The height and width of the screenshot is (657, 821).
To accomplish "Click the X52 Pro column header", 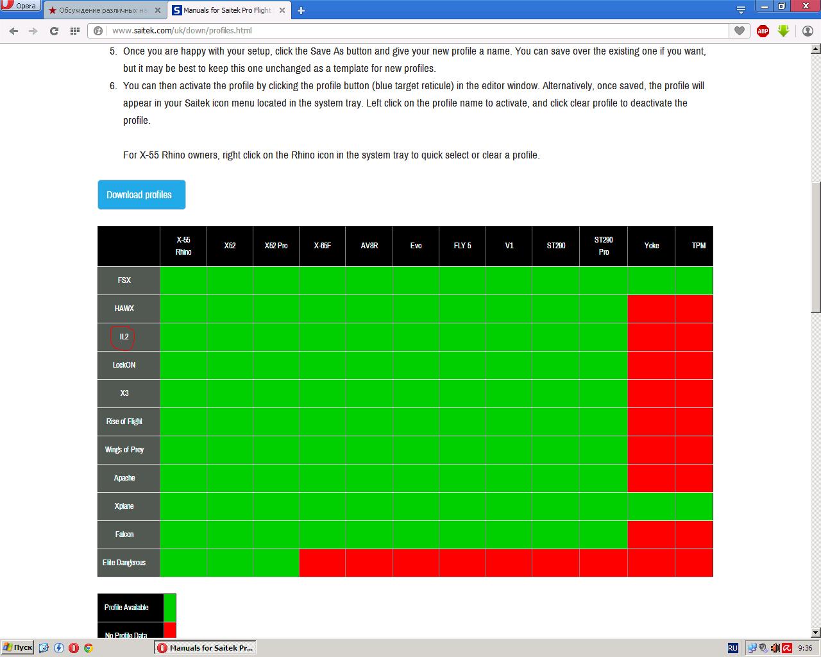I will pyautogui.click(x=276, y=246).
